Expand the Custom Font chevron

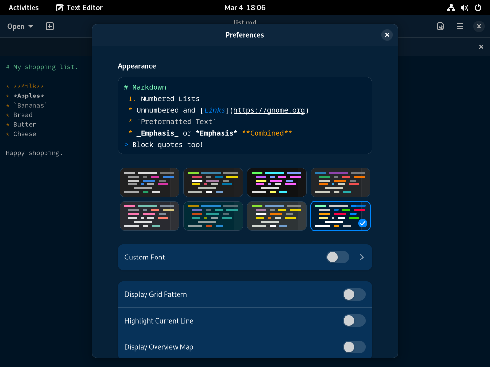click(362, 257)
